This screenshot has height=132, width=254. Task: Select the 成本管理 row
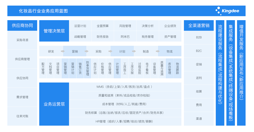coord(125,104)
